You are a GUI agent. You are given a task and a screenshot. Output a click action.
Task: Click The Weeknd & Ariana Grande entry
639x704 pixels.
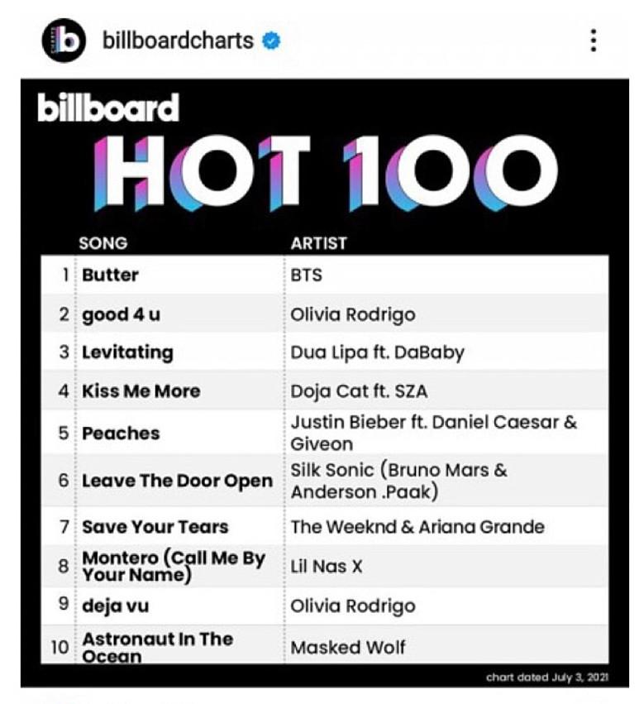point(417,526)
